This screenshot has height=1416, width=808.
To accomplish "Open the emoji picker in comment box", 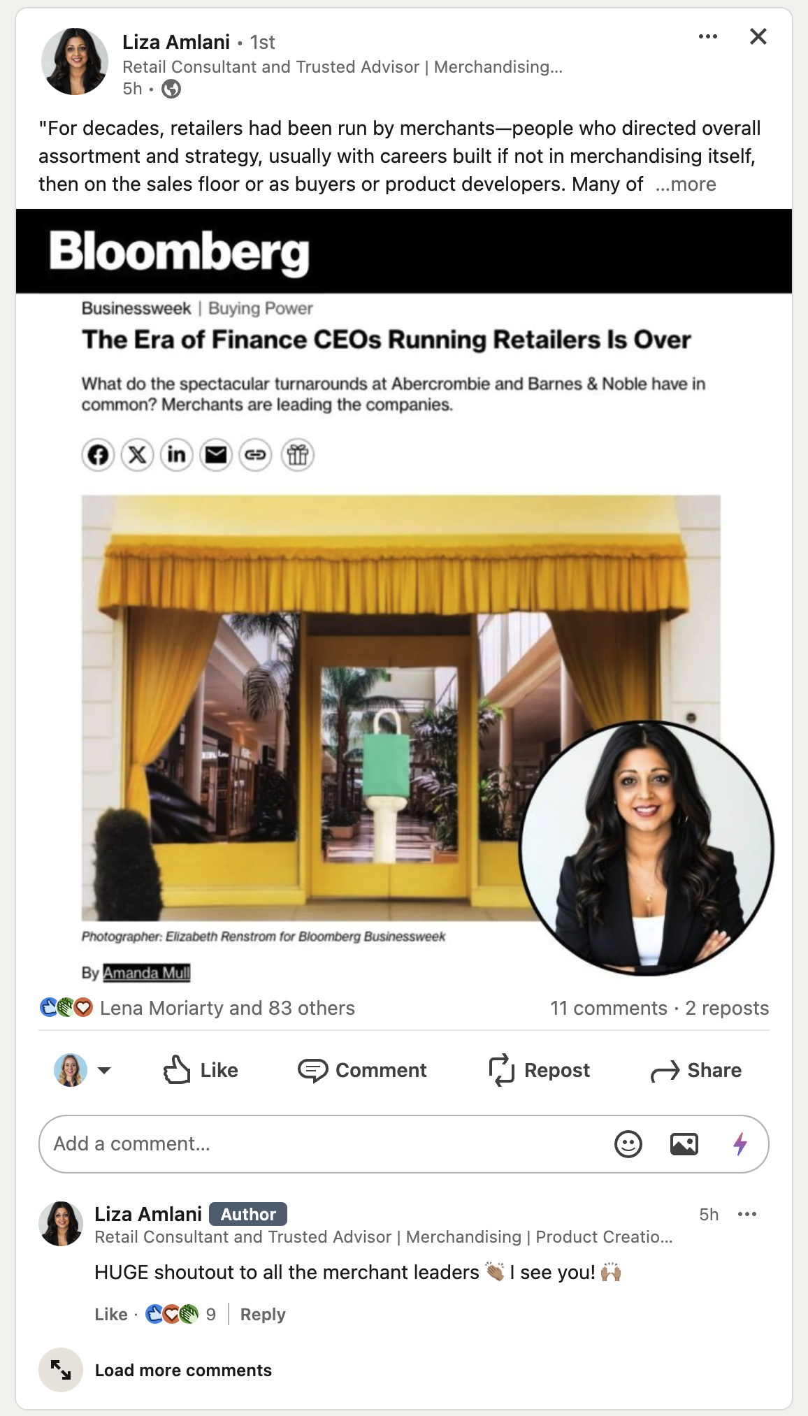I will [628, 1144].
